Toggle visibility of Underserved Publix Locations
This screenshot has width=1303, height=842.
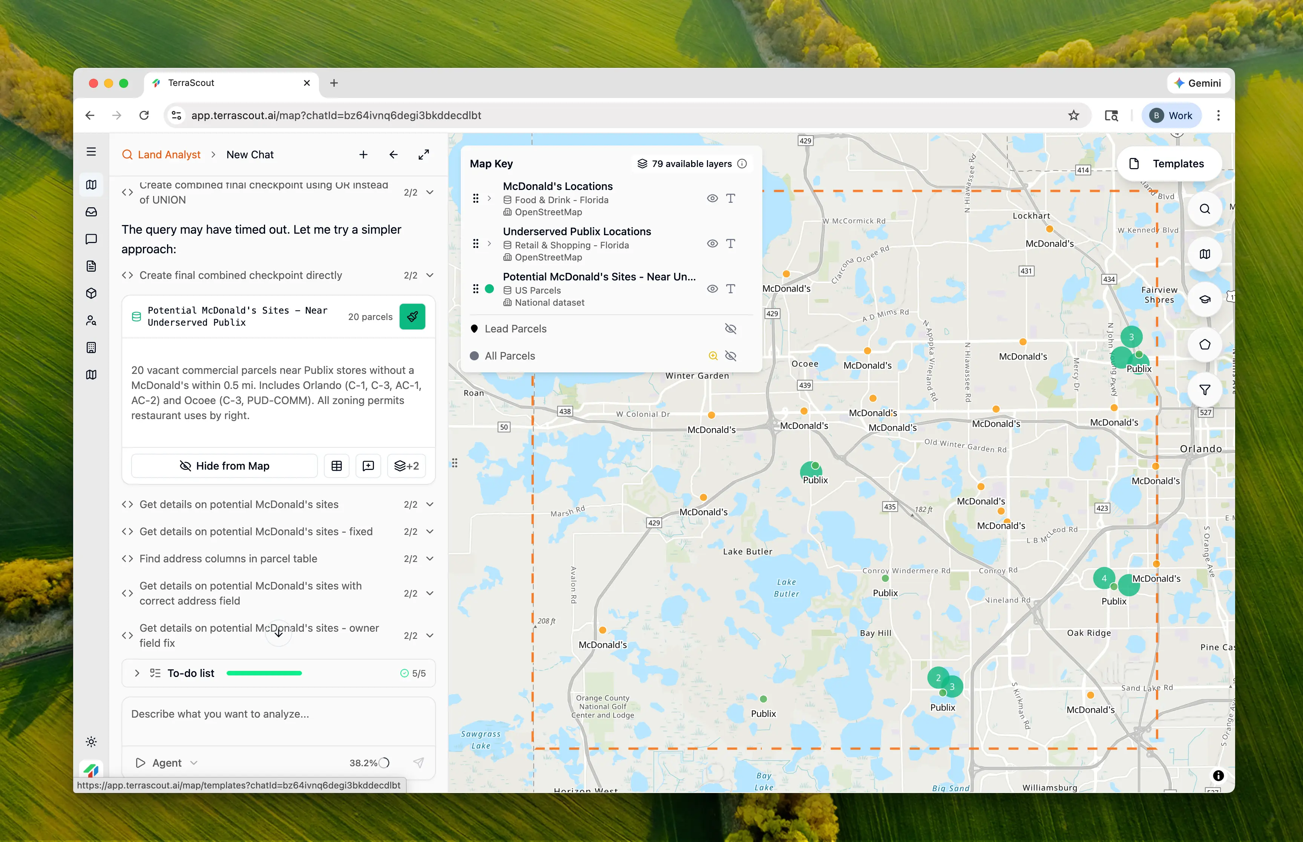tap(712, 244)
